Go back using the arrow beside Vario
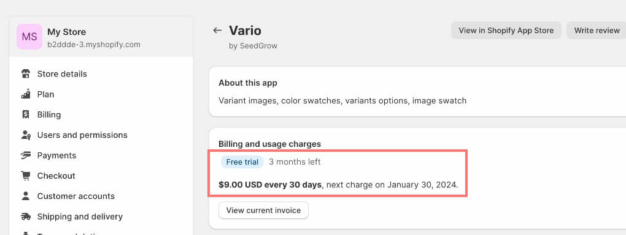The width and height of the screenshot is (626, 235). (217, 30)
